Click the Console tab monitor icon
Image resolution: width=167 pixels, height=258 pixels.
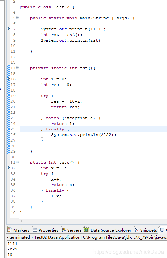pyautogui.click(x=162, y=230)
